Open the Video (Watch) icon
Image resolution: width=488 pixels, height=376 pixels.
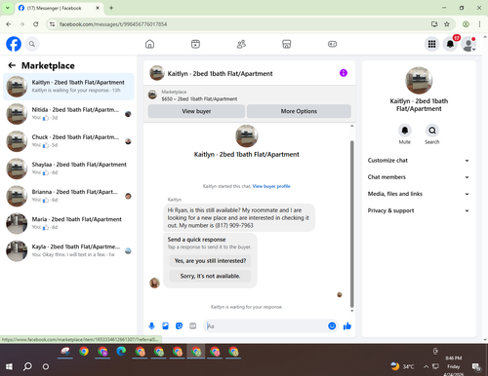(195, 44)
